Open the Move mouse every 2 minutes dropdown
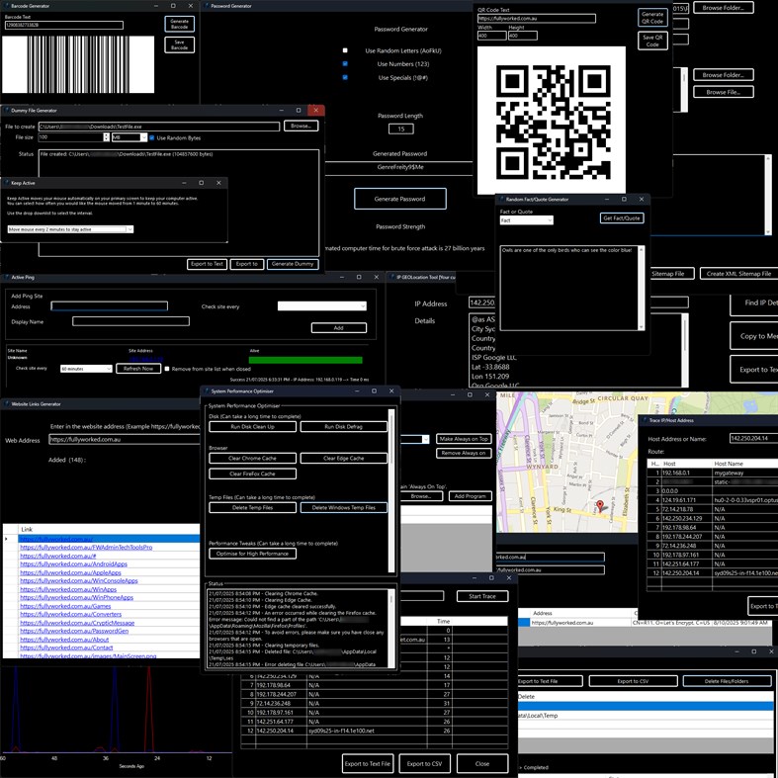Screen dimensions: 778x778 coord(70,229)
